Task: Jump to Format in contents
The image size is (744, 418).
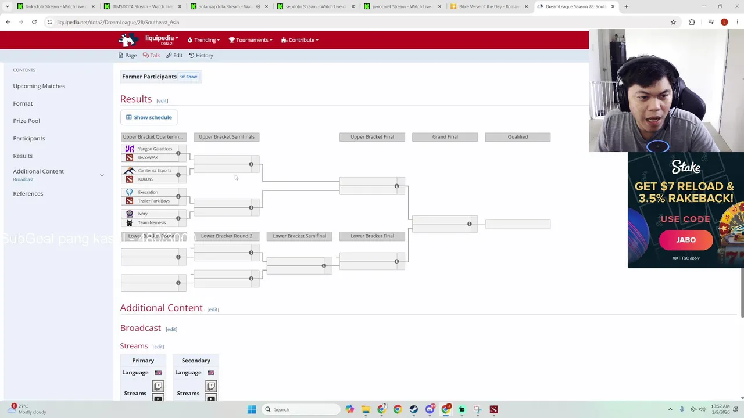Action: point(23,103)
